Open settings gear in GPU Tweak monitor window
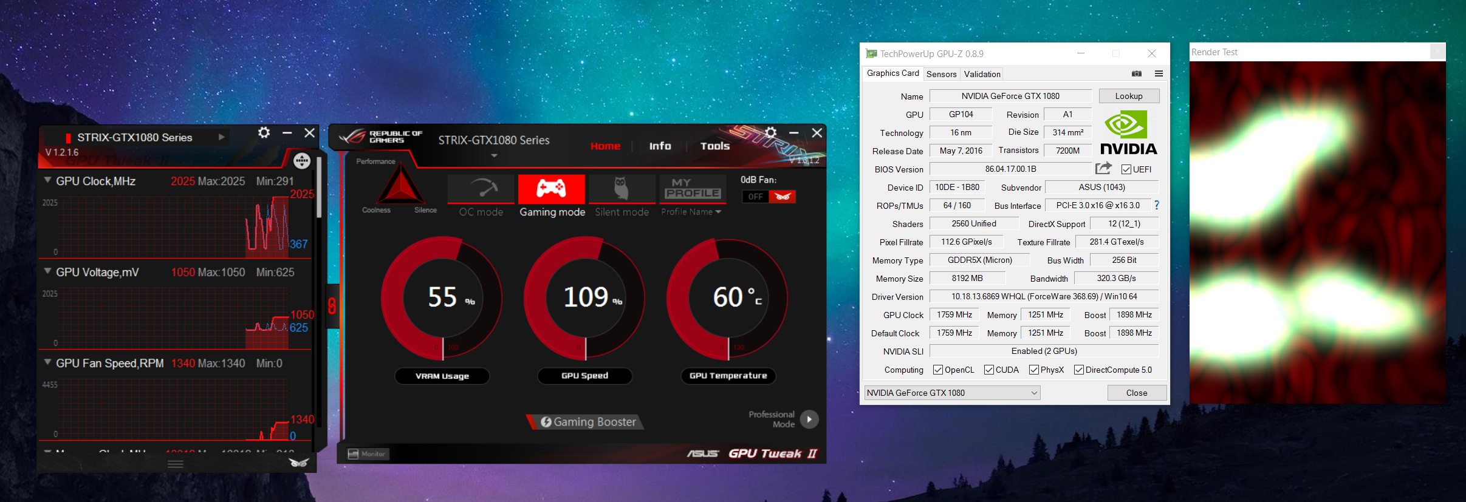1466x502 pixels. (x=264, y=132)
